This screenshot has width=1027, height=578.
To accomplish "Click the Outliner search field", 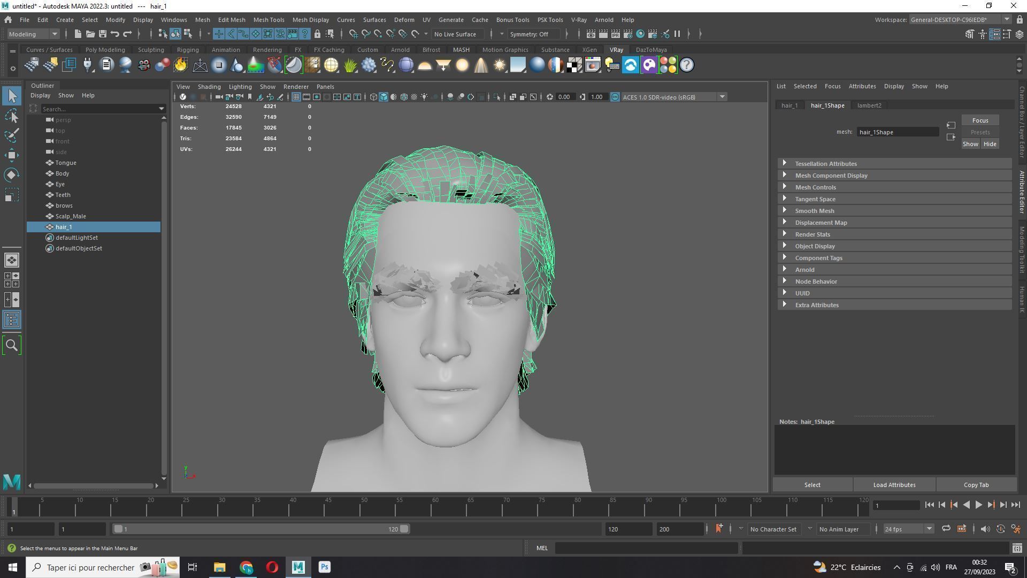I will pos(102,109).
